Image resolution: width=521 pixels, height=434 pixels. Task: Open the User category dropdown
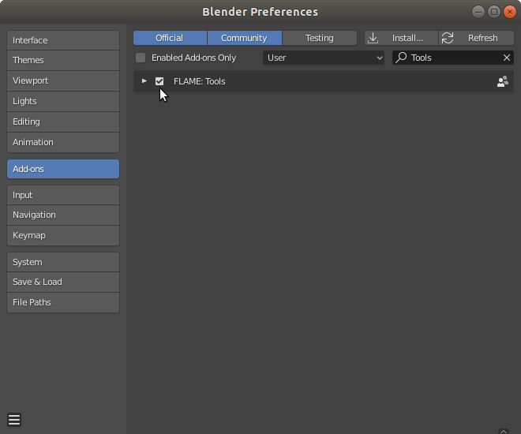pos(324,58)
